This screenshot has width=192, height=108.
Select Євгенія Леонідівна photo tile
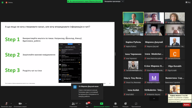click(x=133, y=66)
